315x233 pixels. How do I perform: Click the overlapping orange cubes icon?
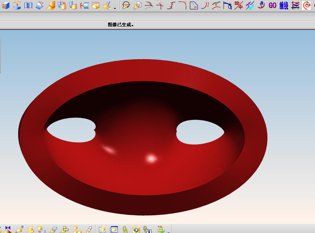tap(30, 229)
